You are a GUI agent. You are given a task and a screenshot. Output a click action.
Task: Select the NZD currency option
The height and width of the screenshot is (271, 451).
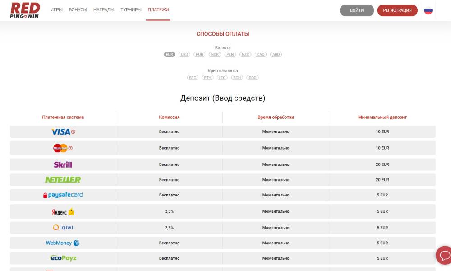tap(245, 55)
